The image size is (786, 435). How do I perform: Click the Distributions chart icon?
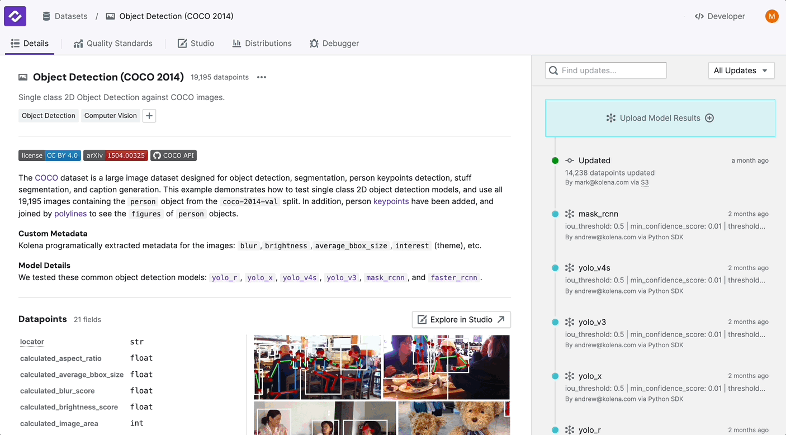pyautogui.click(x=237, y=43)
